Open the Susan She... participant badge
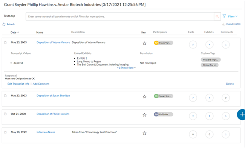 164,96
